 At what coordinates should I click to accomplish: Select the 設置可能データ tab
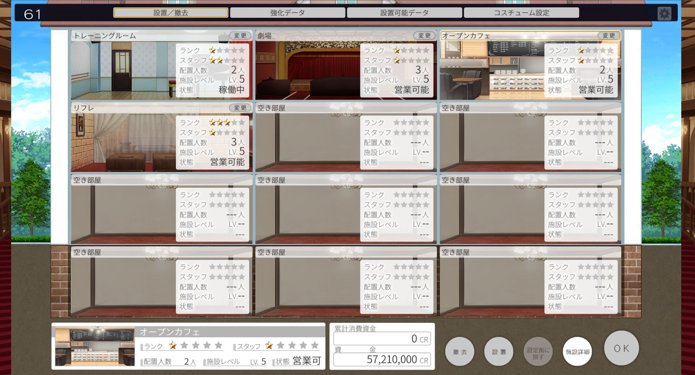point(404,13)
